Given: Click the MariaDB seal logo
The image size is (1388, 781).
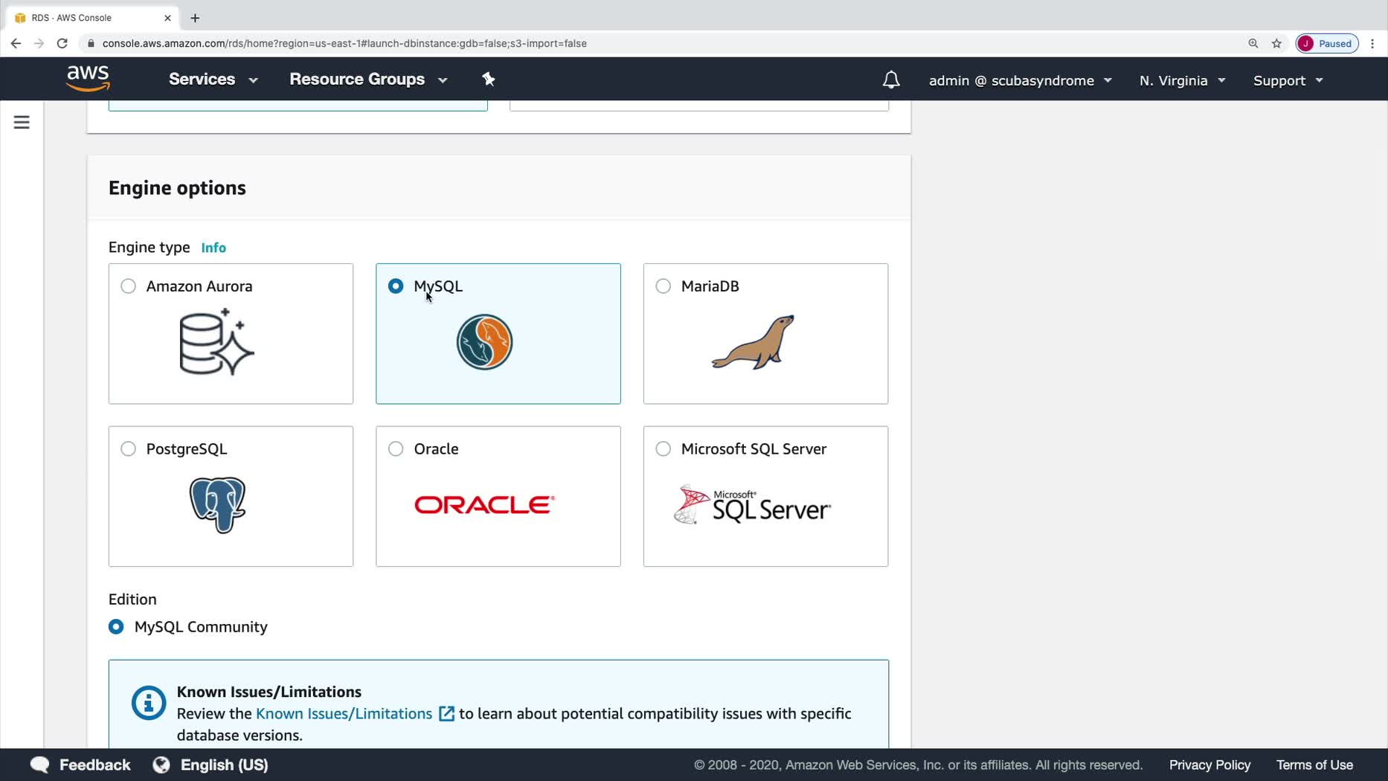Looking at the screenshot, I should (753, 342).
